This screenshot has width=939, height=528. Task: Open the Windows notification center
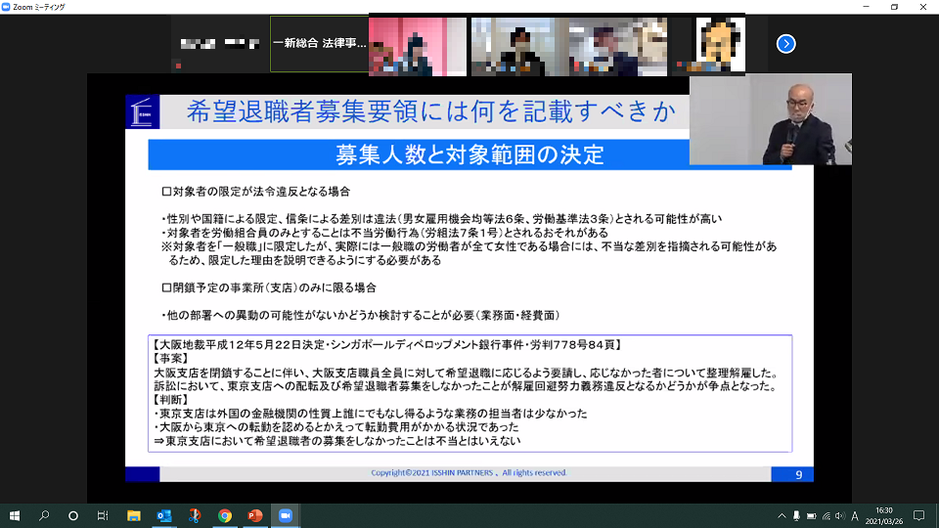(x=918, y=515)
